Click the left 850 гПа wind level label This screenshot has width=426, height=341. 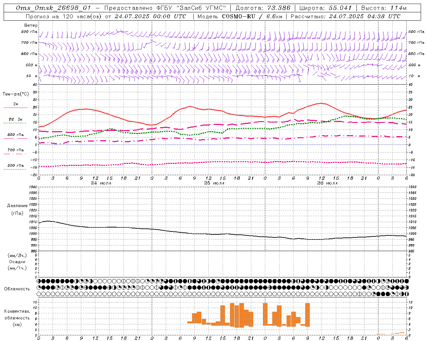(x=29, y=54)
